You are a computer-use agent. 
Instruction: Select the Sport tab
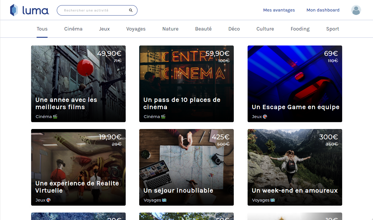333,29
